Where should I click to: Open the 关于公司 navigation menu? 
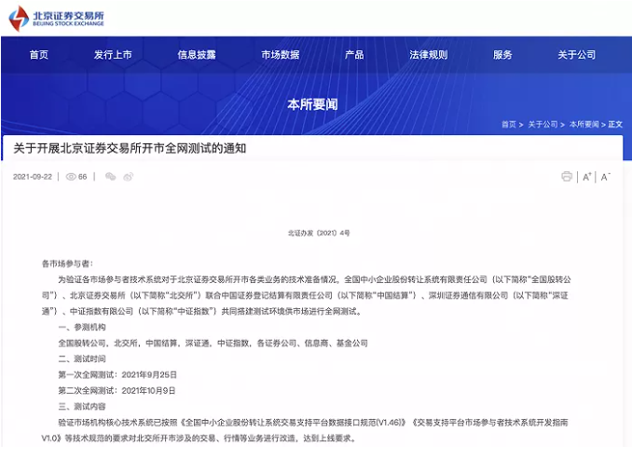(576, 55)
